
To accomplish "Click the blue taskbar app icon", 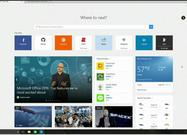I will [41, 132].
